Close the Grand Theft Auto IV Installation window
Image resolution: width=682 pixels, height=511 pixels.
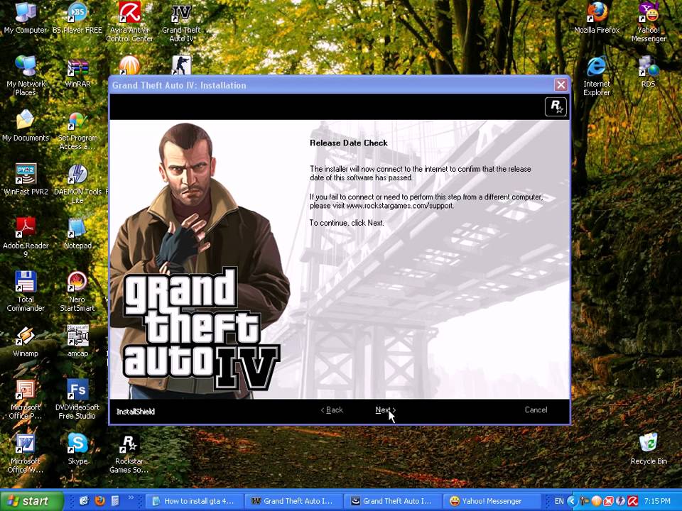561,84
